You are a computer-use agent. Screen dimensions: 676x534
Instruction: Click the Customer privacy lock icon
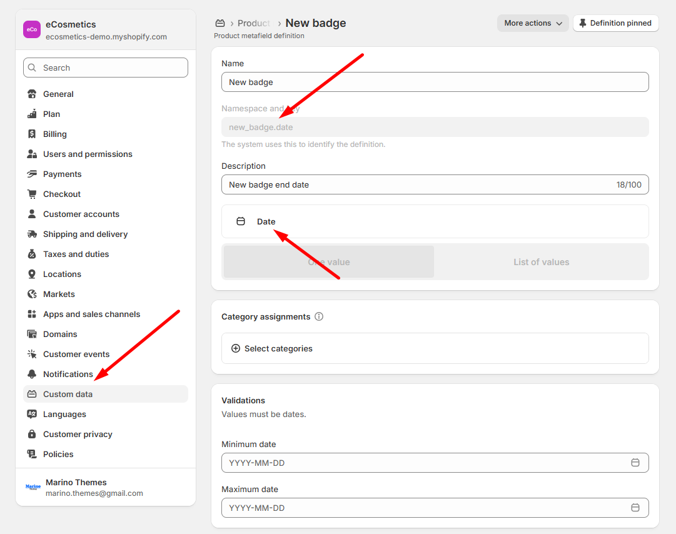click(x=32, y=434)
